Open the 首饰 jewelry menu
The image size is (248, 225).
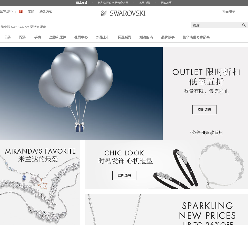click(8, 37)
